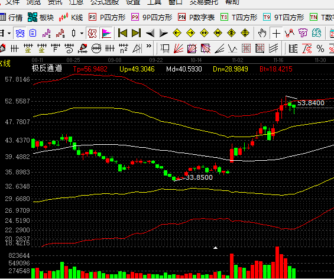This screenshot has height=279, width=334.
Task: Open the 帮助 help menu
Action: click(232, 2)
